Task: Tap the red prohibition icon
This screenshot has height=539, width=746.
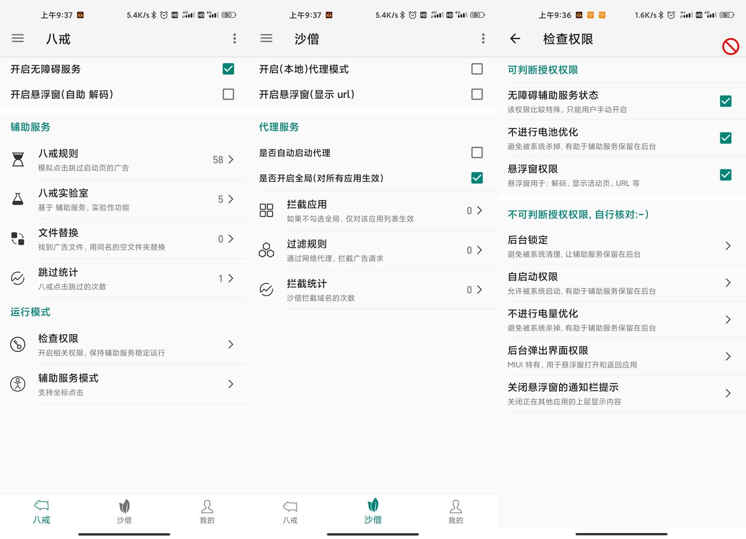Action: pos(730,47)
